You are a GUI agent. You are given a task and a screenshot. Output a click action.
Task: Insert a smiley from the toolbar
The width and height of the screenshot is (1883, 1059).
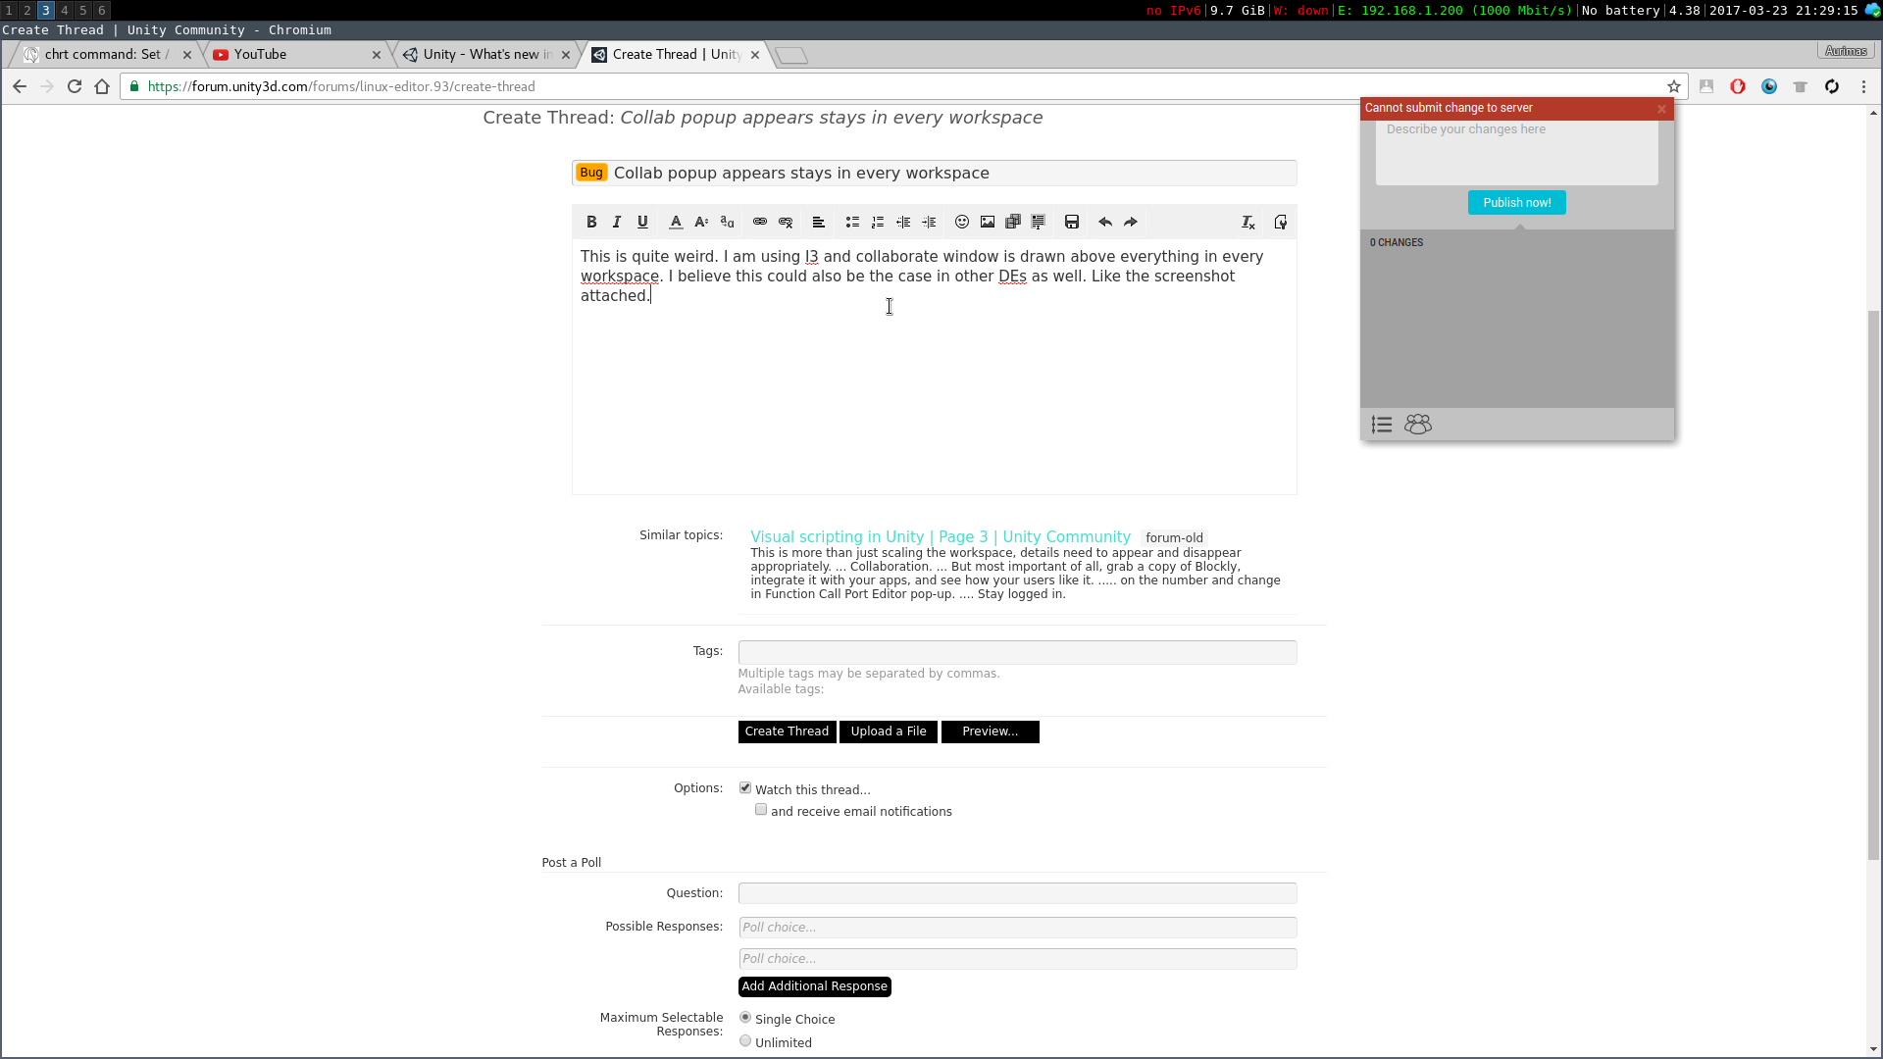click(962, 223)
